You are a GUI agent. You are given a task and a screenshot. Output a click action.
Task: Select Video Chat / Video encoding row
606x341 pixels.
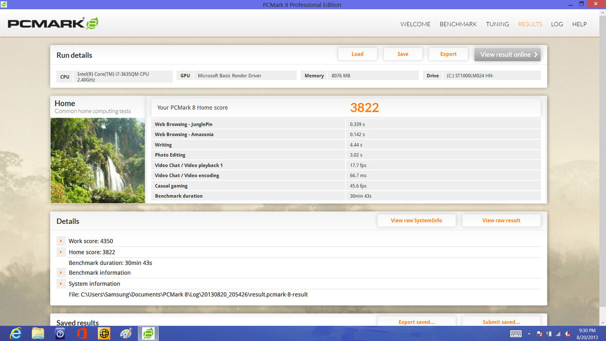pos(346,175)
